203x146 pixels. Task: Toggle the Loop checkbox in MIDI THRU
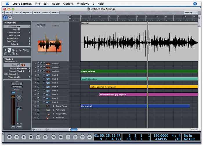pyautogui.click(x=19, y=30)
